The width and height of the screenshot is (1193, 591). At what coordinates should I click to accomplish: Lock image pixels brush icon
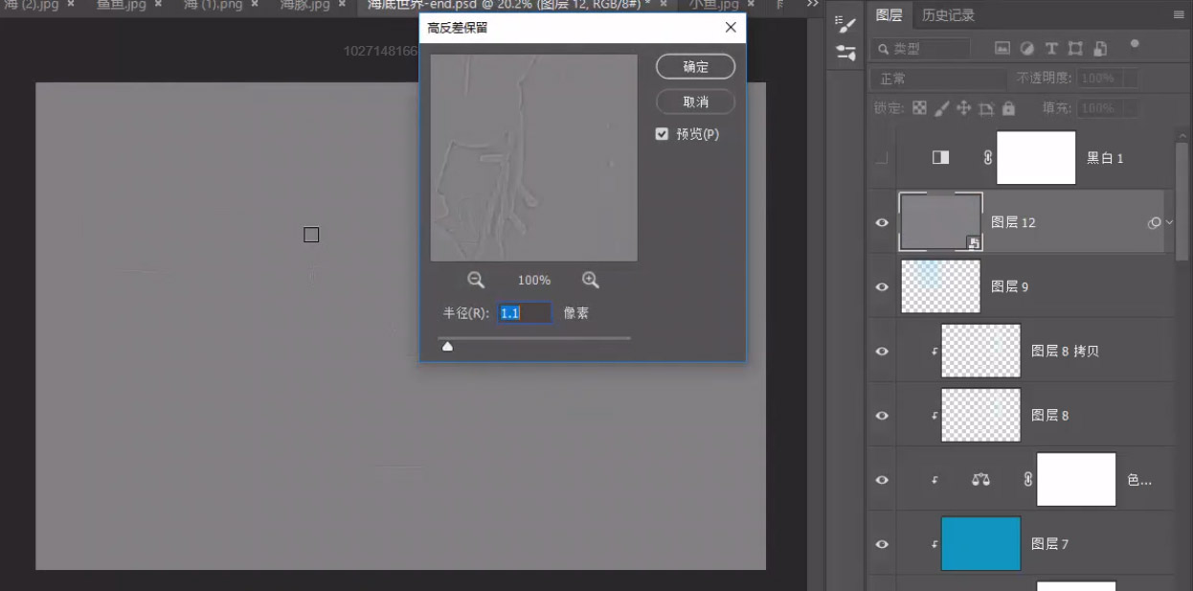tap(941, 108)
